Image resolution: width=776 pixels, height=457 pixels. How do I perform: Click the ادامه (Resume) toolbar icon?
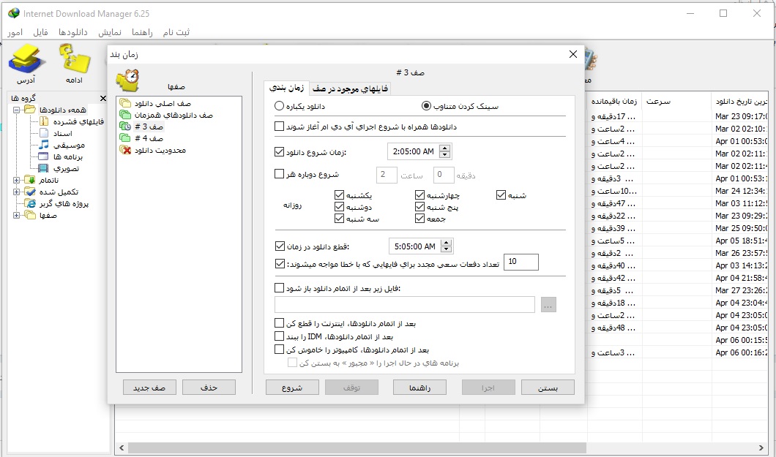[74, 61]
